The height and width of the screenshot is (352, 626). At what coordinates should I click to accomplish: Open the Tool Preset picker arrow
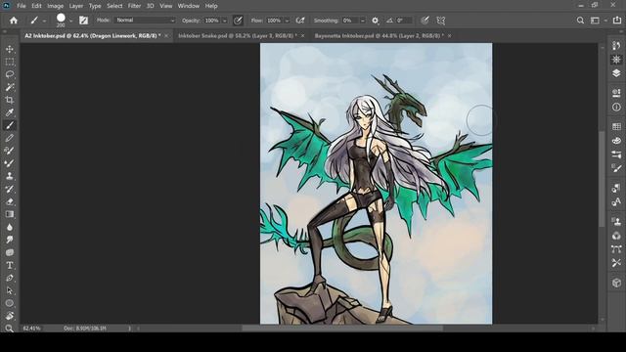pyautogui.click(x=44, y=21)
